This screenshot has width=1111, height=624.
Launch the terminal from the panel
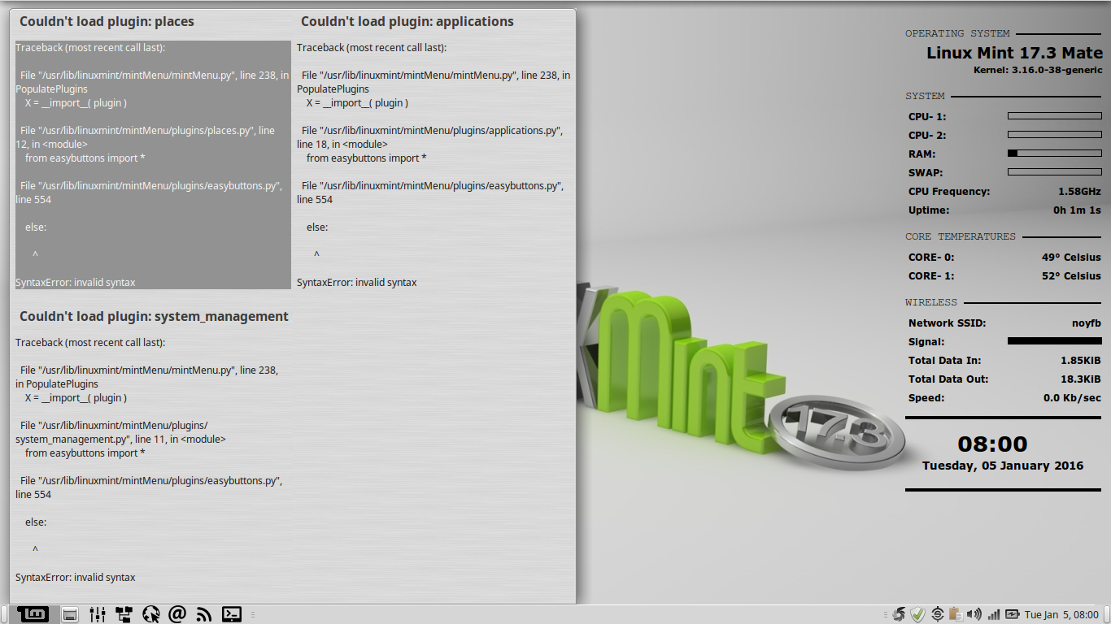pos(232,614)
